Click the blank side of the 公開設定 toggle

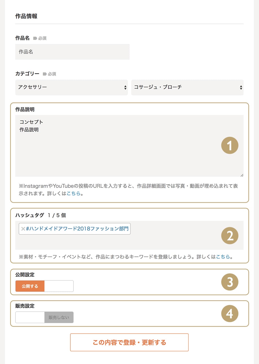[x=59, y=286]
